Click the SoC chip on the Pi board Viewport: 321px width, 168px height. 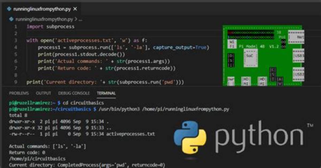point(251,58)
